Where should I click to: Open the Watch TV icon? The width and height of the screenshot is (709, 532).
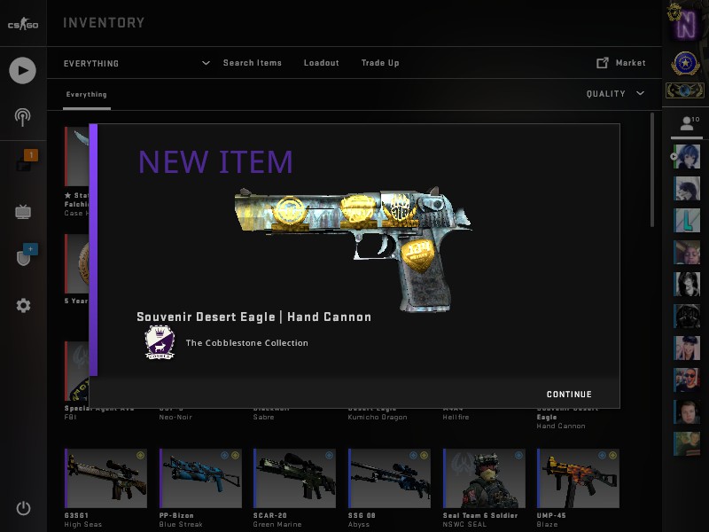(x=23, y=212)
